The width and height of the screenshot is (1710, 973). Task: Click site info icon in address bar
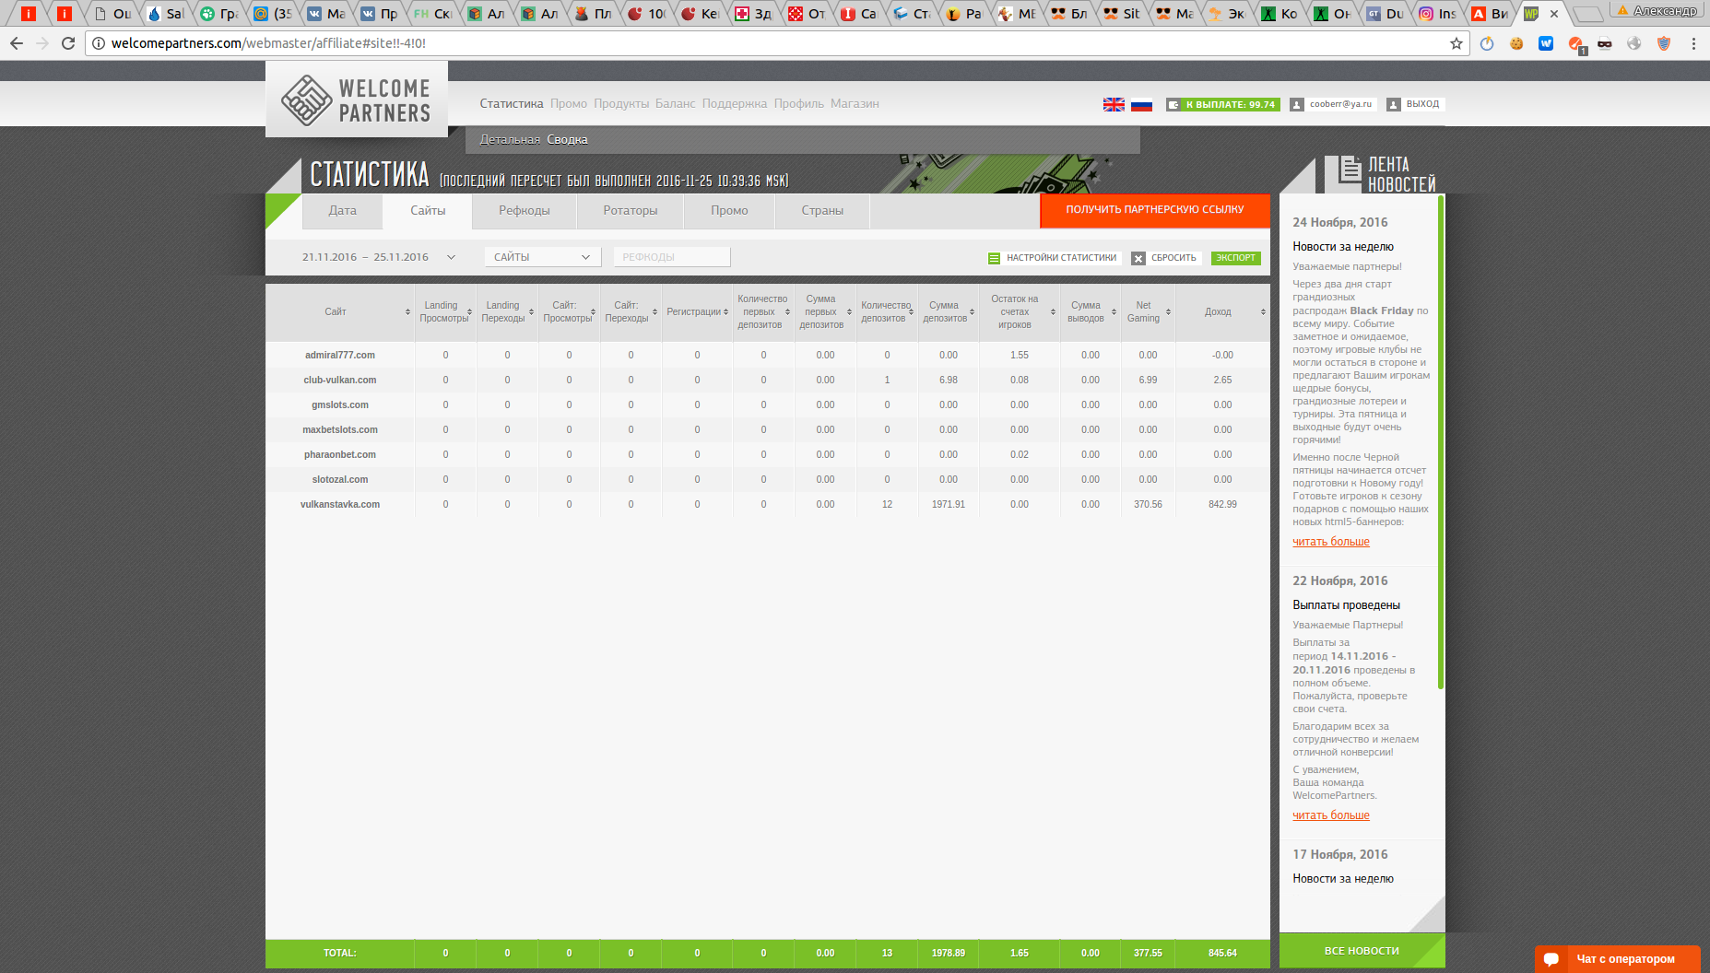pyautogui.click(x=99, y=43)
